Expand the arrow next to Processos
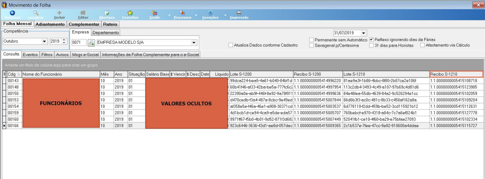This screenshot has height=179, width=485. pyautogui.click(x=197, y=15)
